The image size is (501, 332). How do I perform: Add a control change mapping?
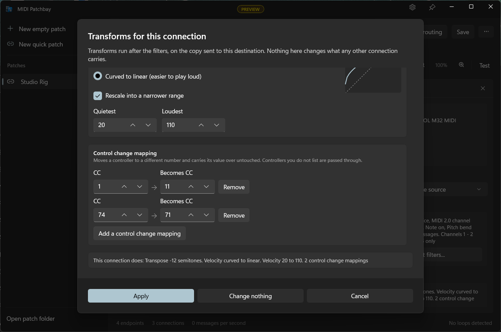(140, 233)
